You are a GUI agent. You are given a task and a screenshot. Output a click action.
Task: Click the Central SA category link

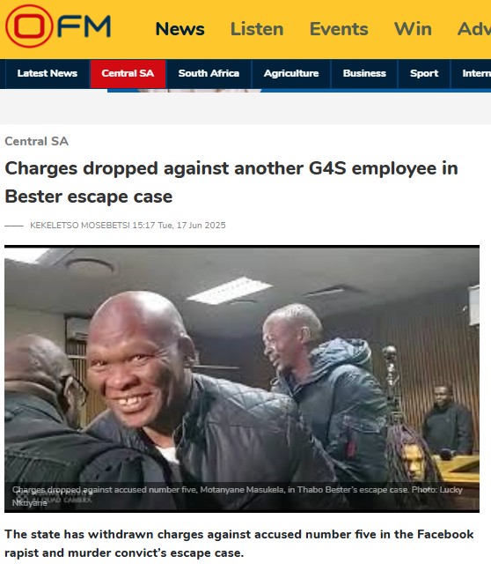tap(36, 141)
